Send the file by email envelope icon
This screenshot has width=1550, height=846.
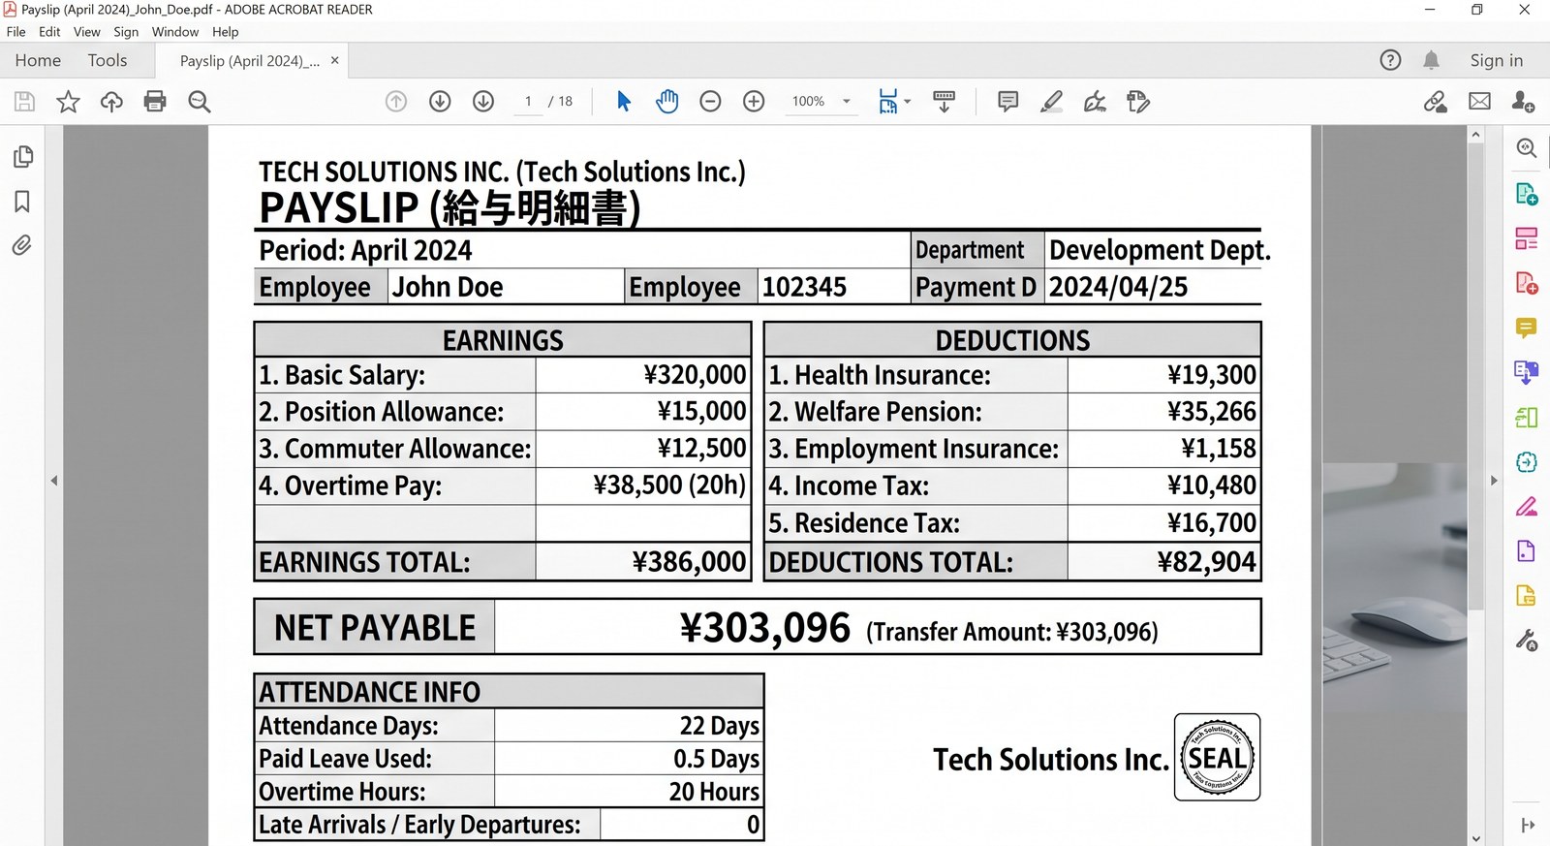click(x=1479, y=101)
